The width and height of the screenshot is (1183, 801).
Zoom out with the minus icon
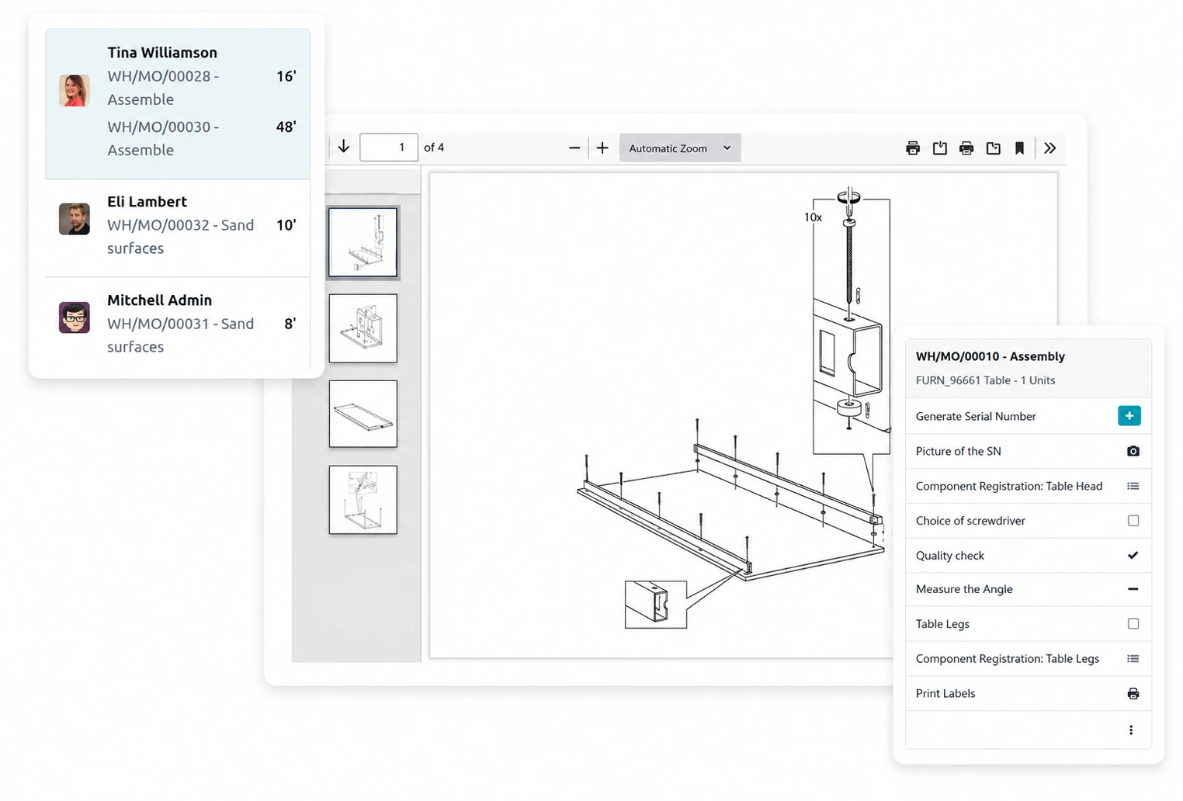[x=574, y=147]
